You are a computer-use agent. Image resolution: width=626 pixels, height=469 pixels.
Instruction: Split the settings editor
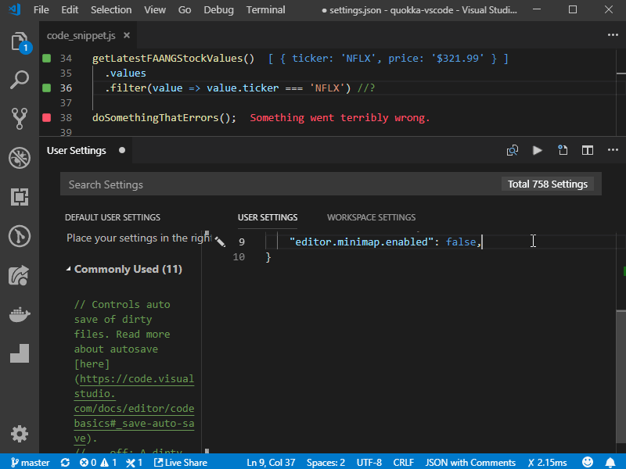click(x=588, y=150)
